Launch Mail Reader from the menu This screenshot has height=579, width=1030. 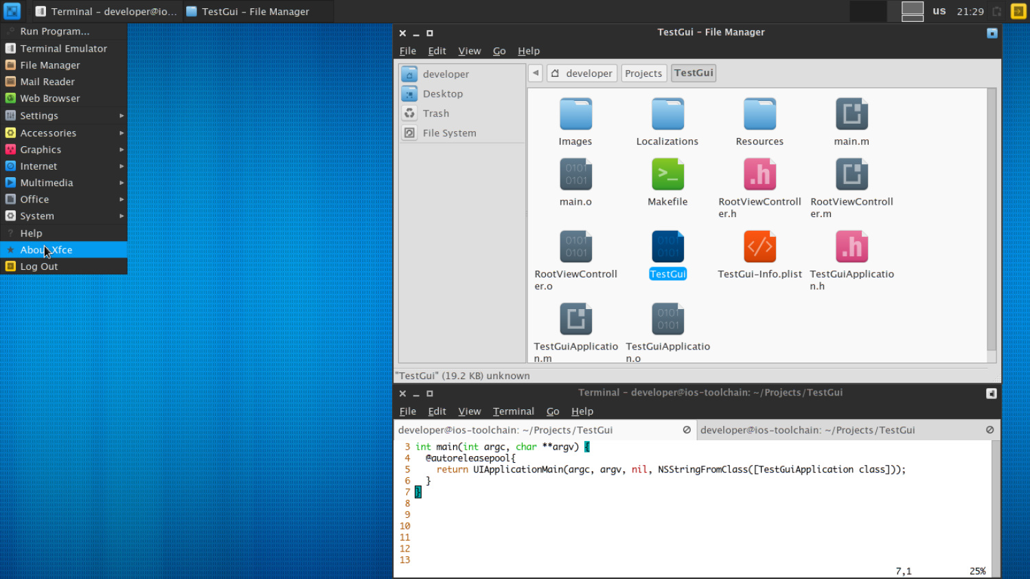64,82
